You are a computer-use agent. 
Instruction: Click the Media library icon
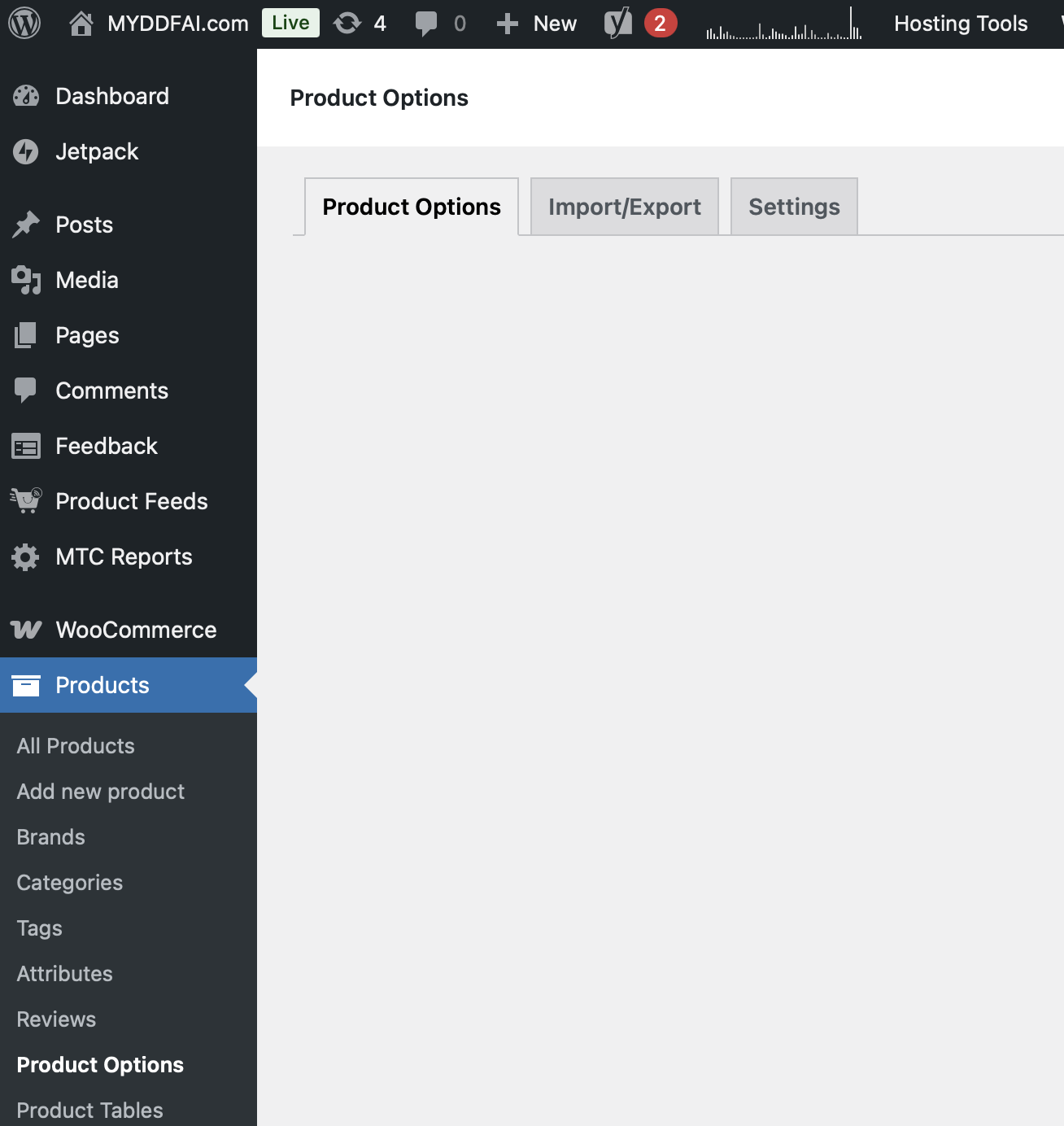click(26, 280)
